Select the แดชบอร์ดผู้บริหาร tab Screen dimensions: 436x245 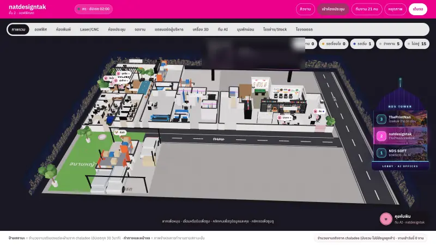[169, 29]
